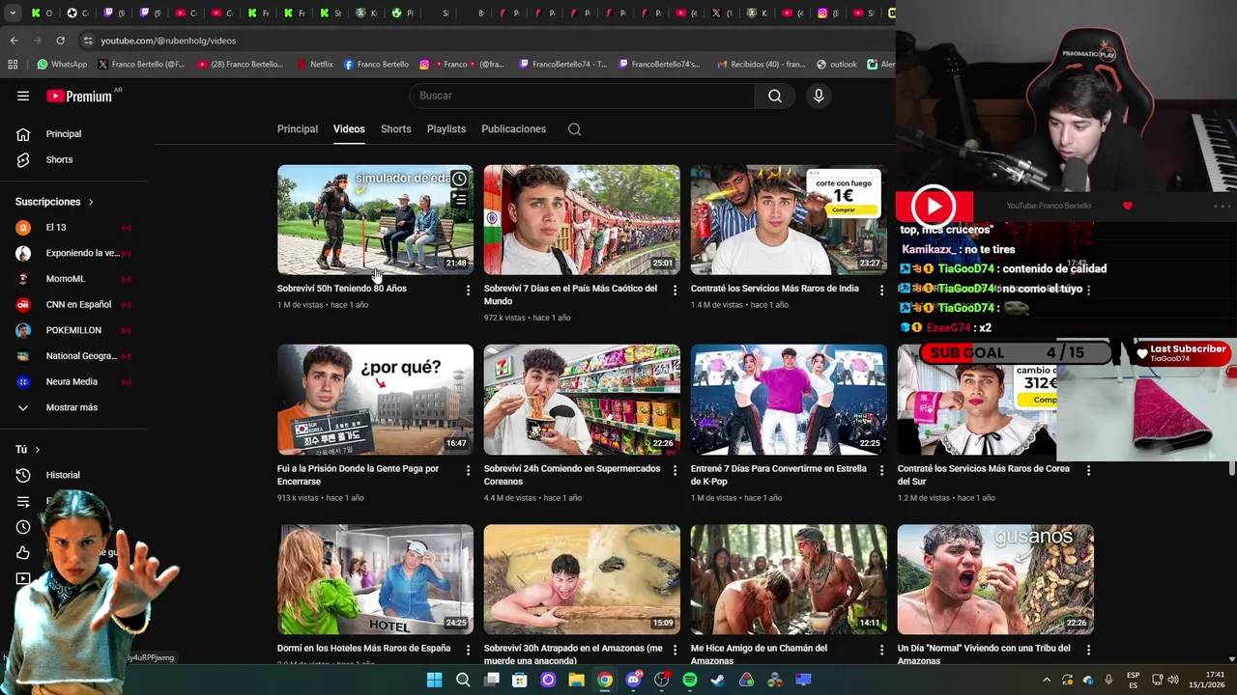Open options menu for País Más Caótico video
The image size is (1237, 695).
coord(675,291)
